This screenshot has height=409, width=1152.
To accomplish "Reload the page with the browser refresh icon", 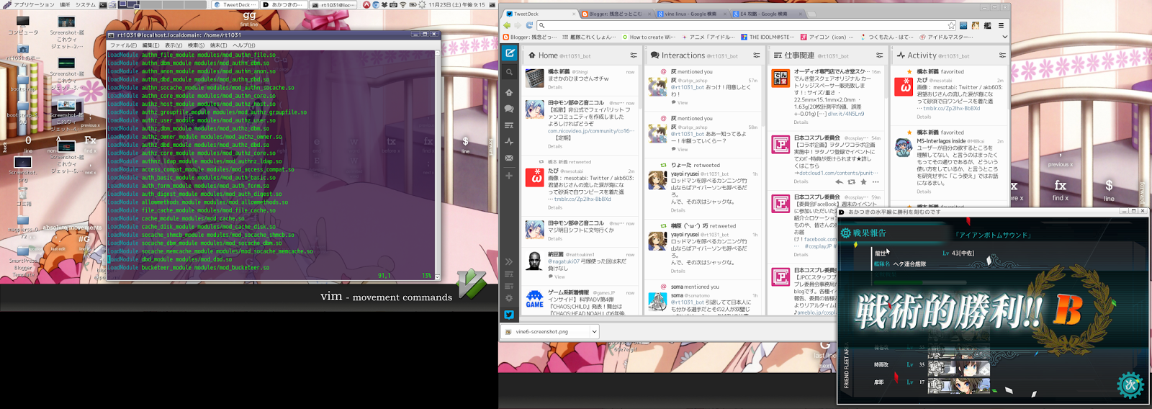I will click(x=529, y=25).
